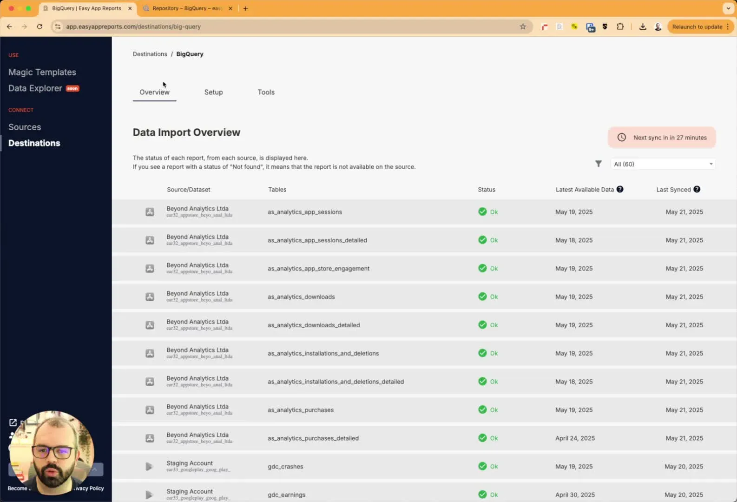This screenshot has width=737, height=502.
Task: Click the browser address bar URL
Action: 133,26
